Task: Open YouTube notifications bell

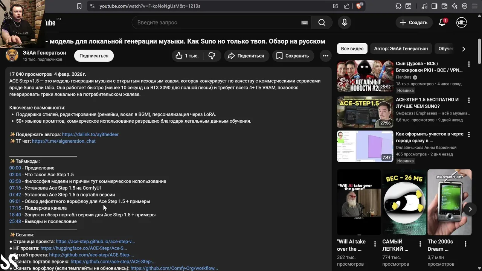Action: (x=442, y=23)
